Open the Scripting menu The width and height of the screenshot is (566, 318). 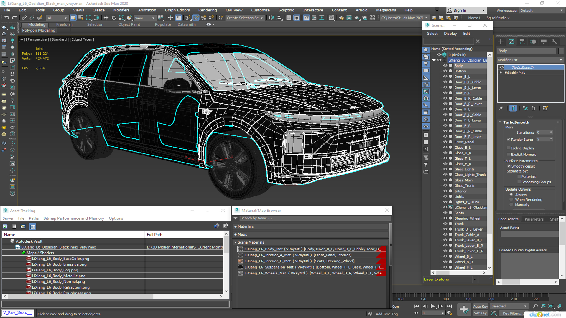click(x=286, y=10)
